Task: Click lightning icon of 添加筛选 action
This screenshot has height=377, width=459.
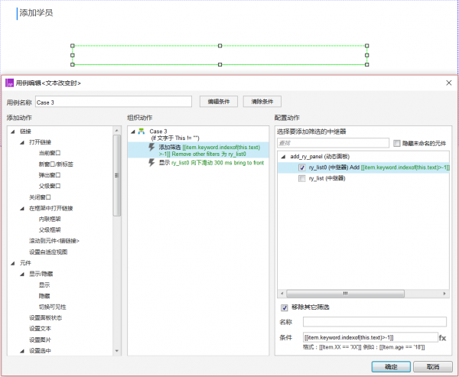Action: coord(151,148)
